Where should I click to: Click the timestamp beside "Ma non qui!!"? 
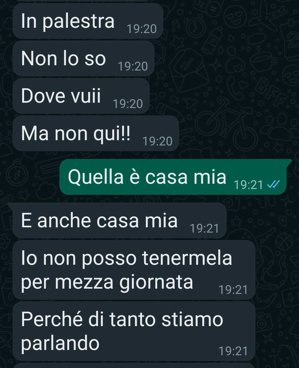coord(158,141)
